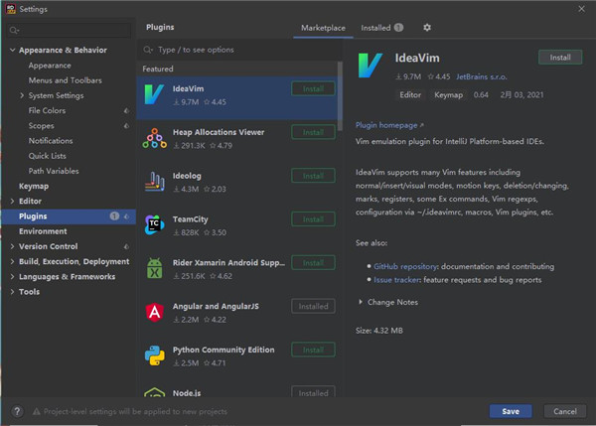This screenshot has height=426, width=596.
Task: Open the plugins gear settings menu
Action: [427, 28]
